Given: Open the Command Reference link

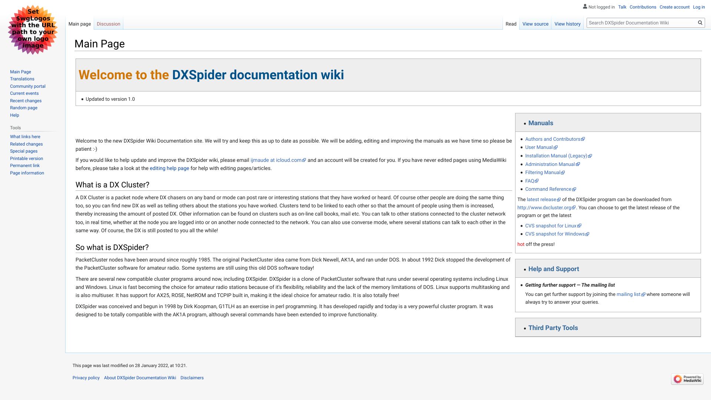Looking at the screenshot, I should [x=550, y=189].
